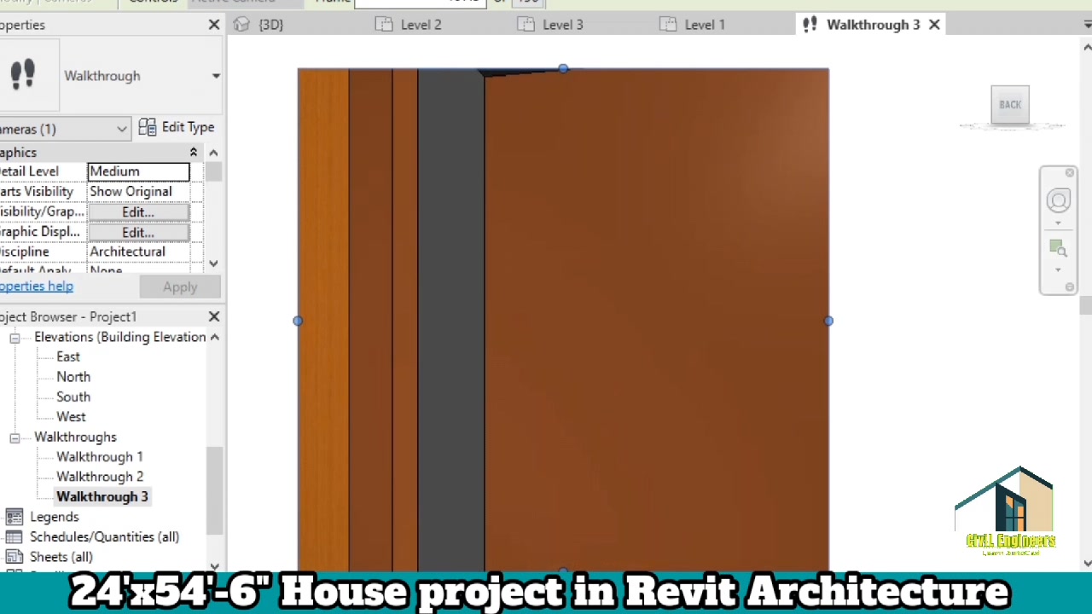The width and height of the screenshot is (1092, 614).
Task: Open the navigation steering wheel
Action: 1058,200
